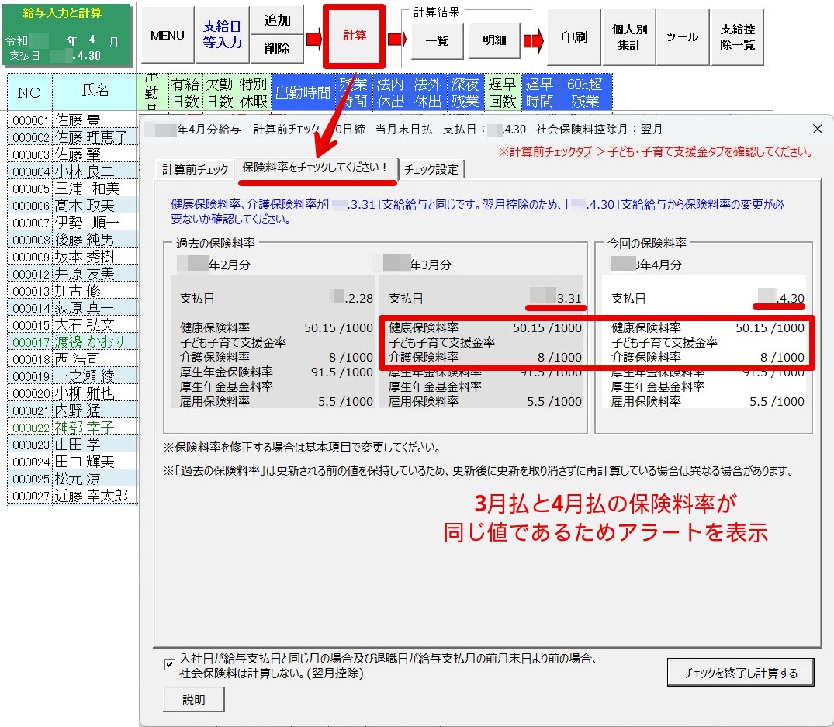Click the 説明 button
Image resolution: width=834 pixels, height=727 pixels.
click(x=194, y=700)
